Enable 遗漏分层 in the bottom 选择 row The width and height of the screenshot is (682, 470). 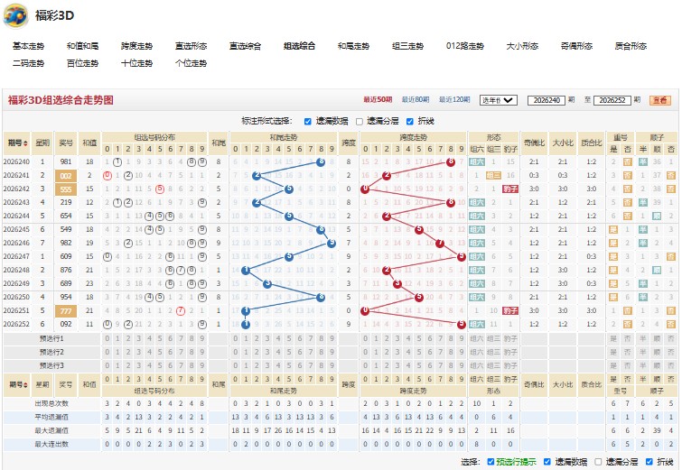click(599, 462)
